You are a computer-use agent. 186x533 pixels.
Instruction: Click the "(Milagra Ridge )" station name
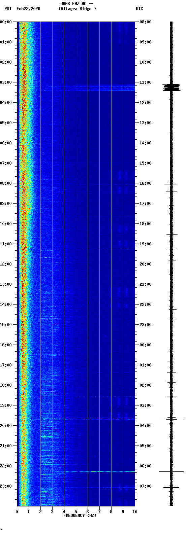point(77,9)
